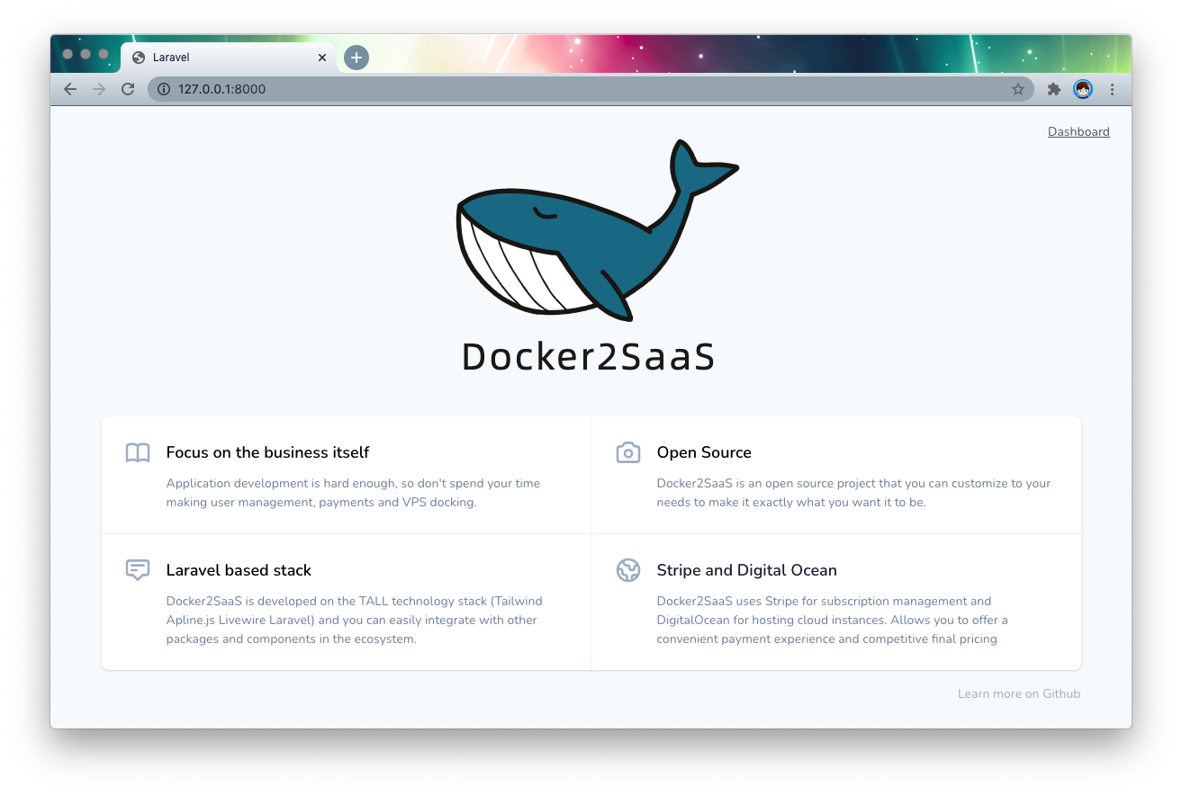This screenshot has width=1182, height=795.
Task: Select the Laravel browser tab
Action: click(229, 58)
